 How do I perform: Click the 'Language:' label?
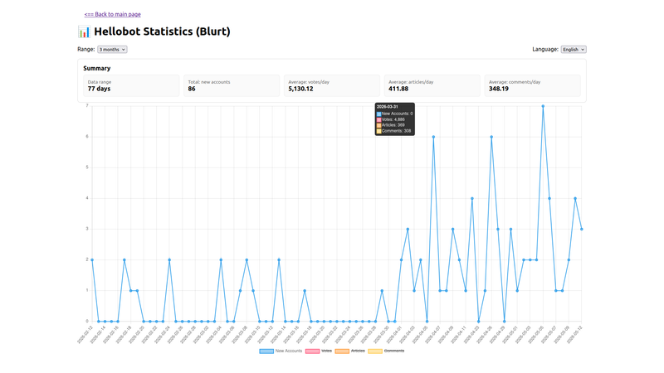[545, 49]
